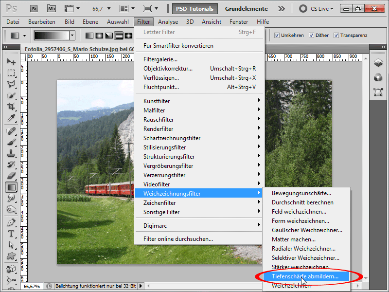Open the tool preset picker dropdown
This screenshot has height=292, width=389.
tap(24, 36)
